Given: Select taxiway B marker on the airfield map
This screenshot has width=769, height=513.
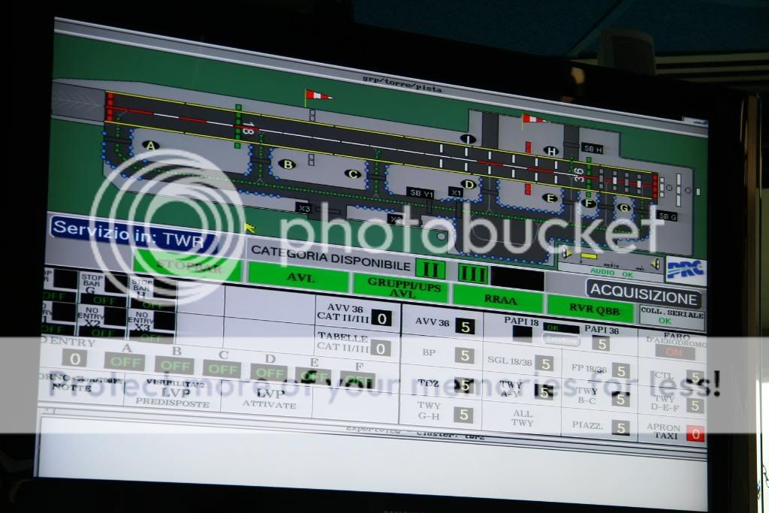Looking at the screenshot, I should [288, 164].
